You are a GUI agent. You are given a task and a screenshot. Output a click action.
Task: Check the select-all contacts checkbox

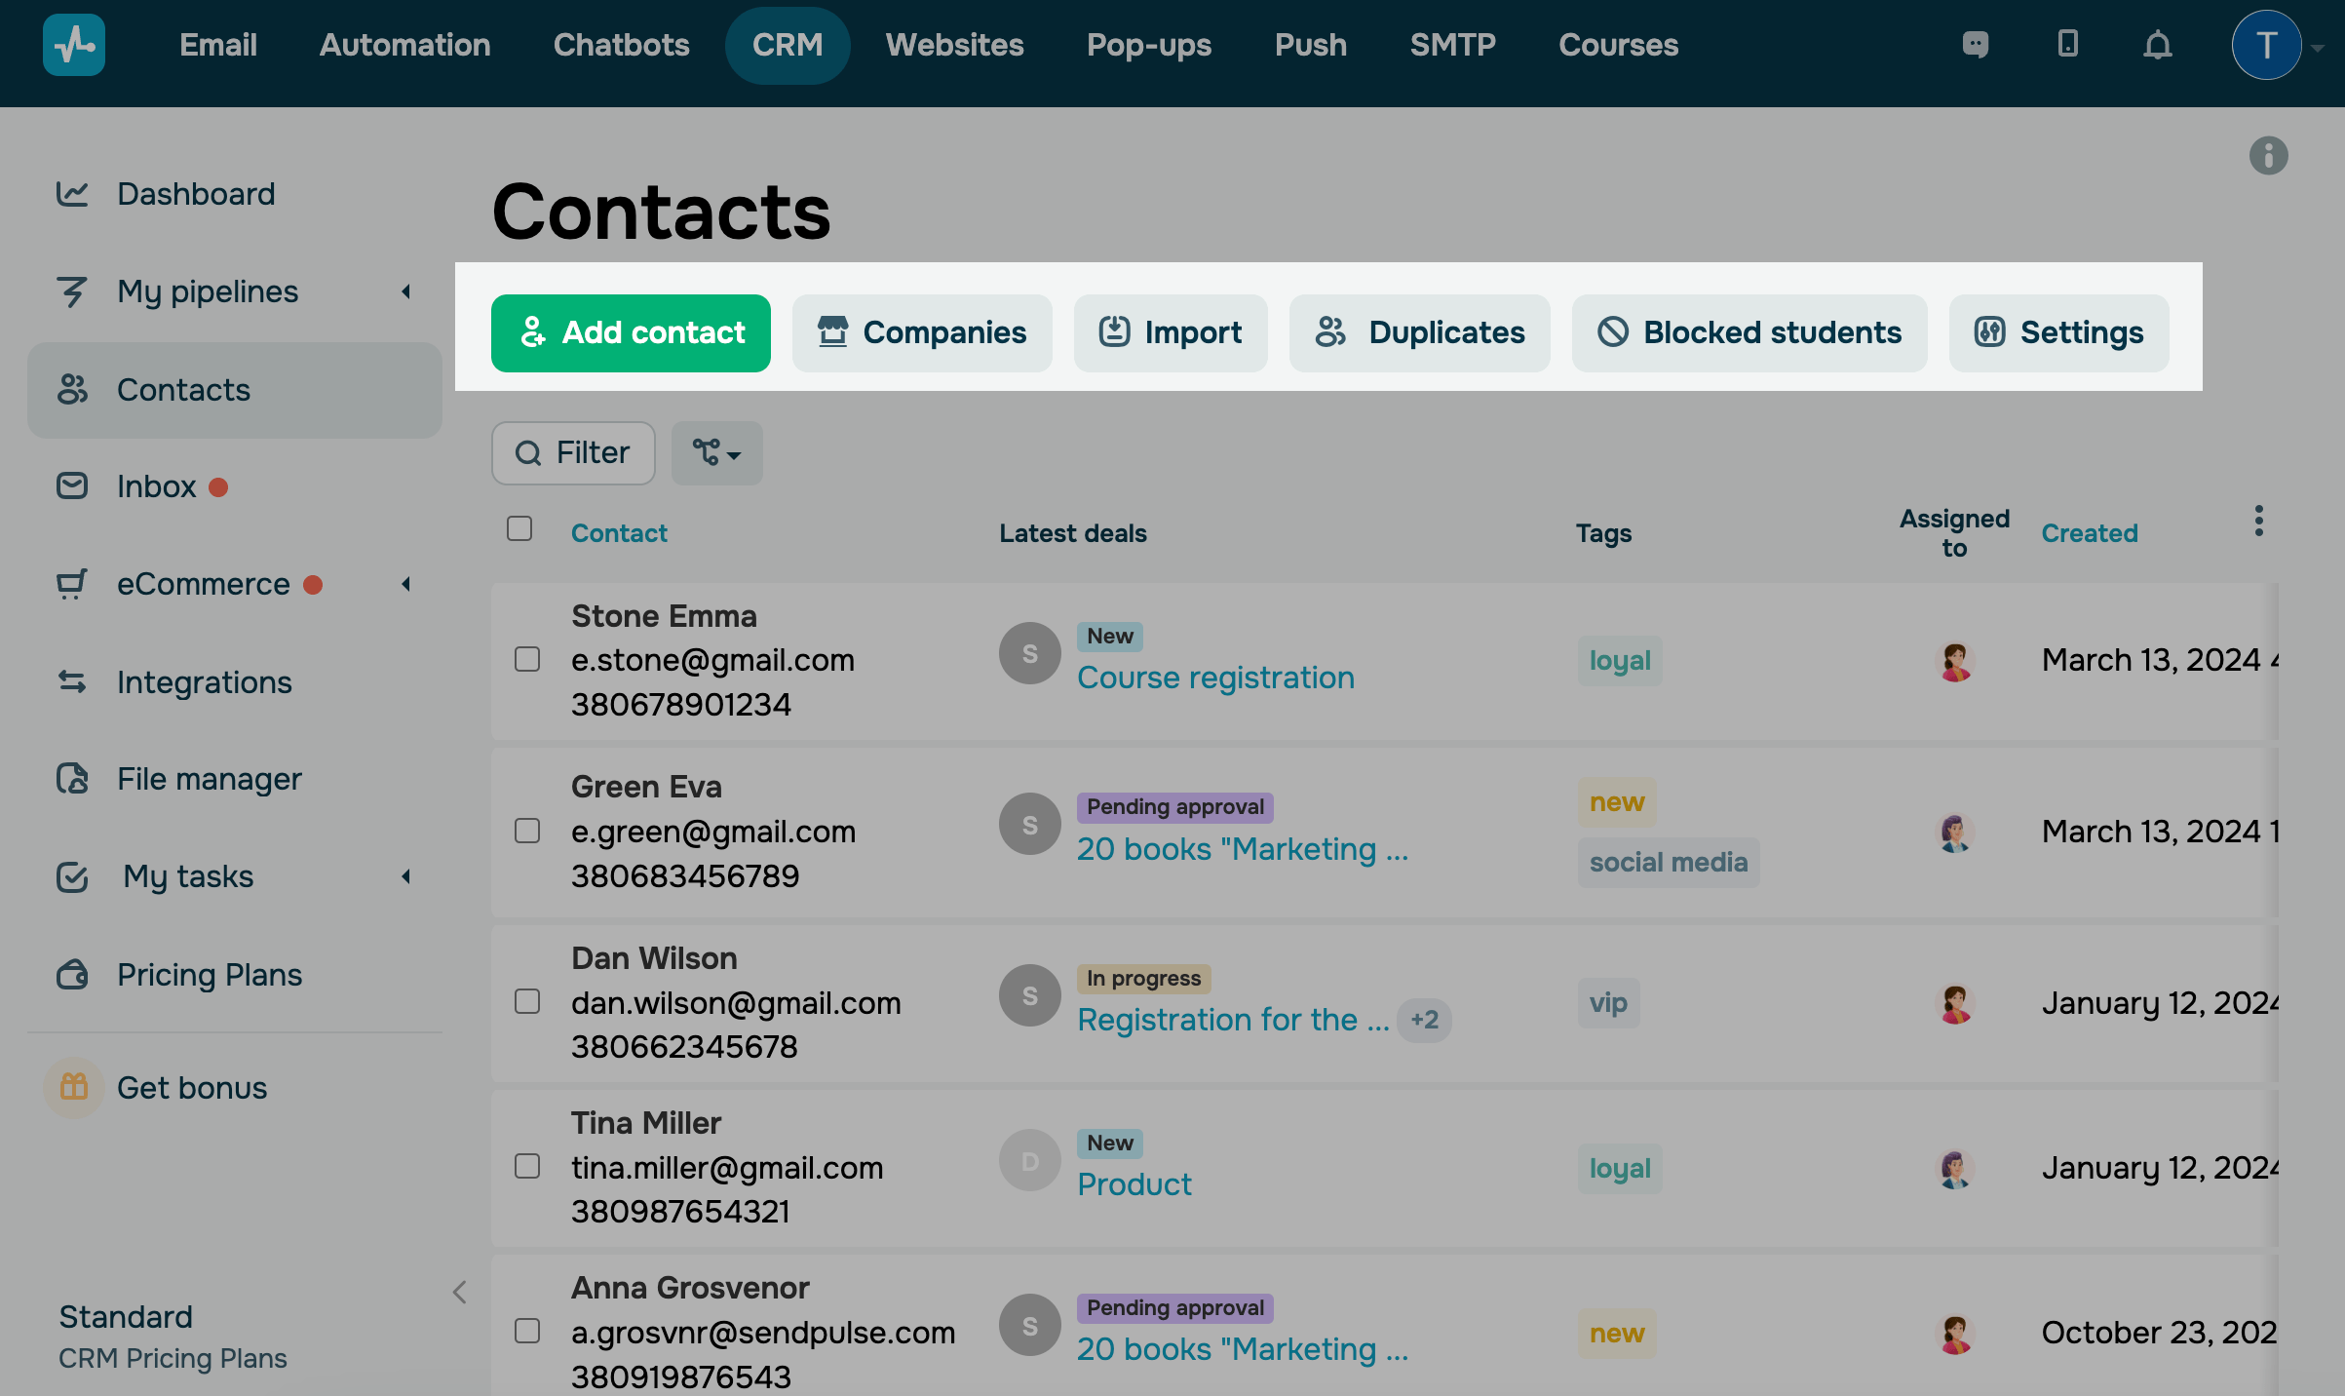click(519, 528)
